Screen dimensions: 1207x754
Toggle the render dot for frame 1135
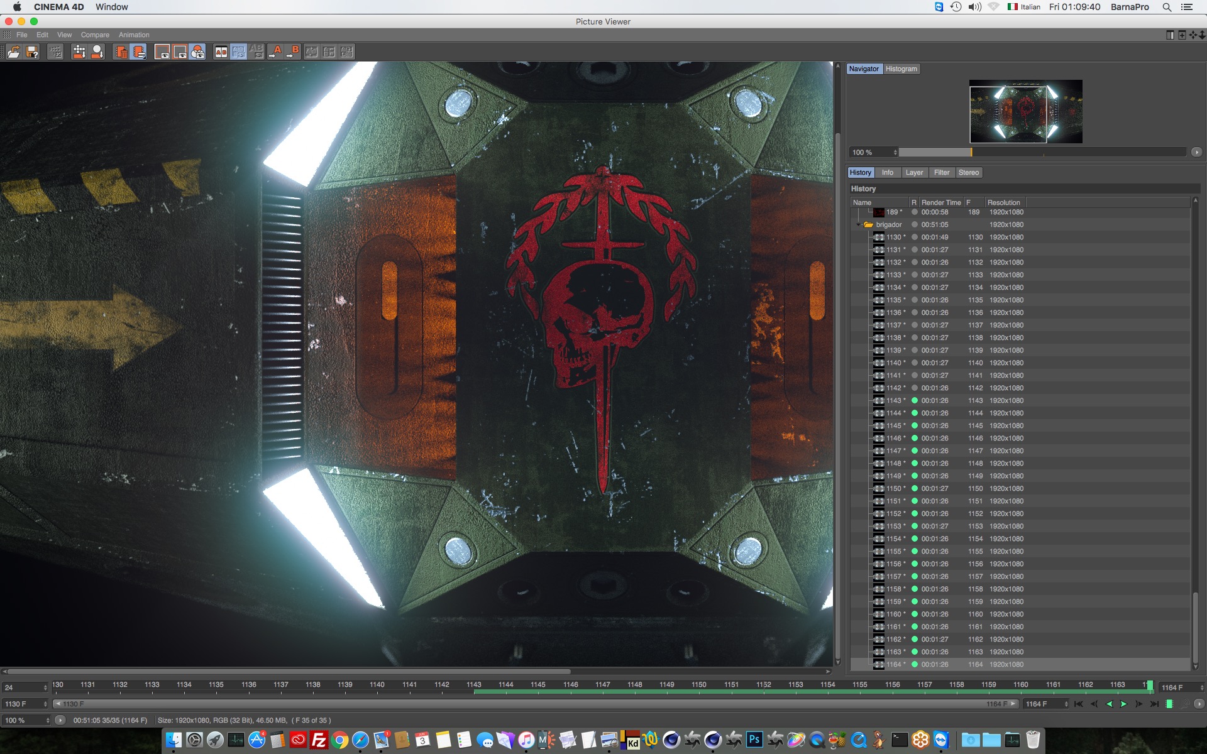click(915, 300)
